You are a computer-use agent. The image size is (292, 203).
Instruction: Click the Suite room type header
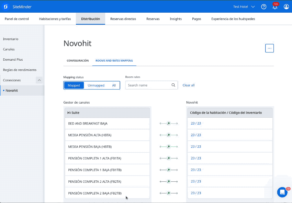(107, 113)
